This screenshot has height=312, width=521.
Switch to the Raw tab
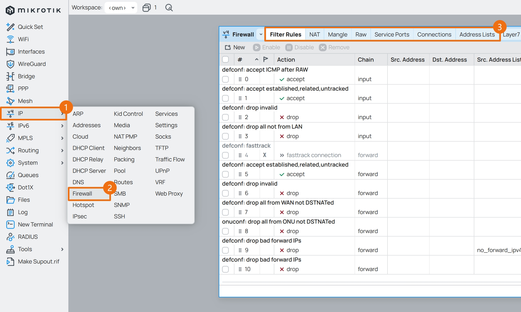pyautogui.click(x=361, y=34)
